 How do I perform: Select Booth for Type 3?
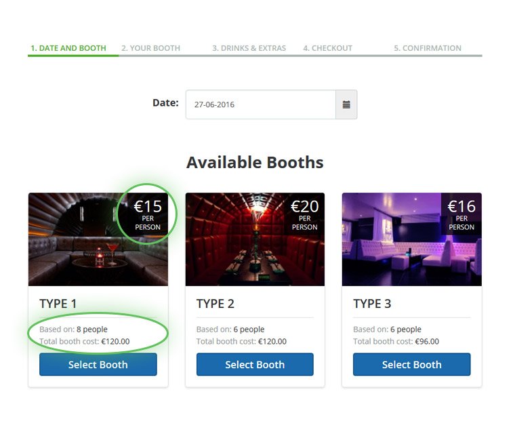(412, 364)
